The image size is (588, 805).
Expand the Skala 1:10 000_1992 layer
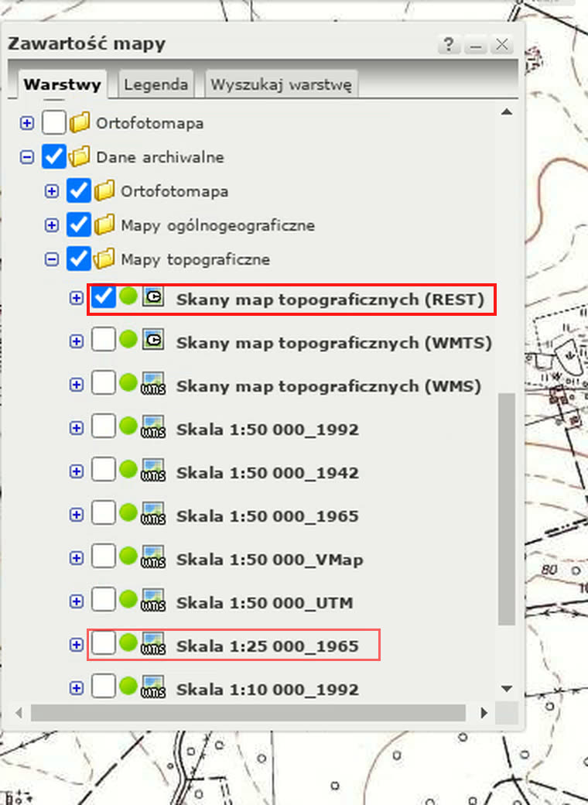click(77, 687)
